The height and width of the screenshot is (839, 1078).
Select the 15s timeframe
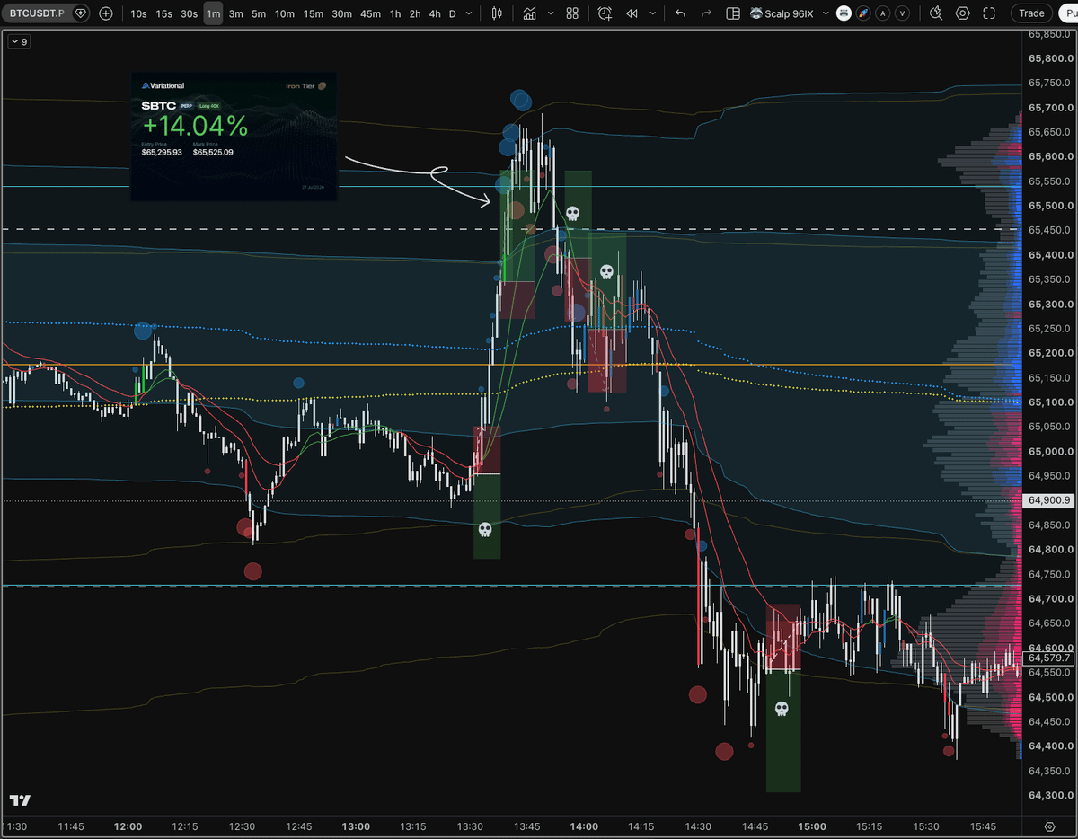[163, 13]
